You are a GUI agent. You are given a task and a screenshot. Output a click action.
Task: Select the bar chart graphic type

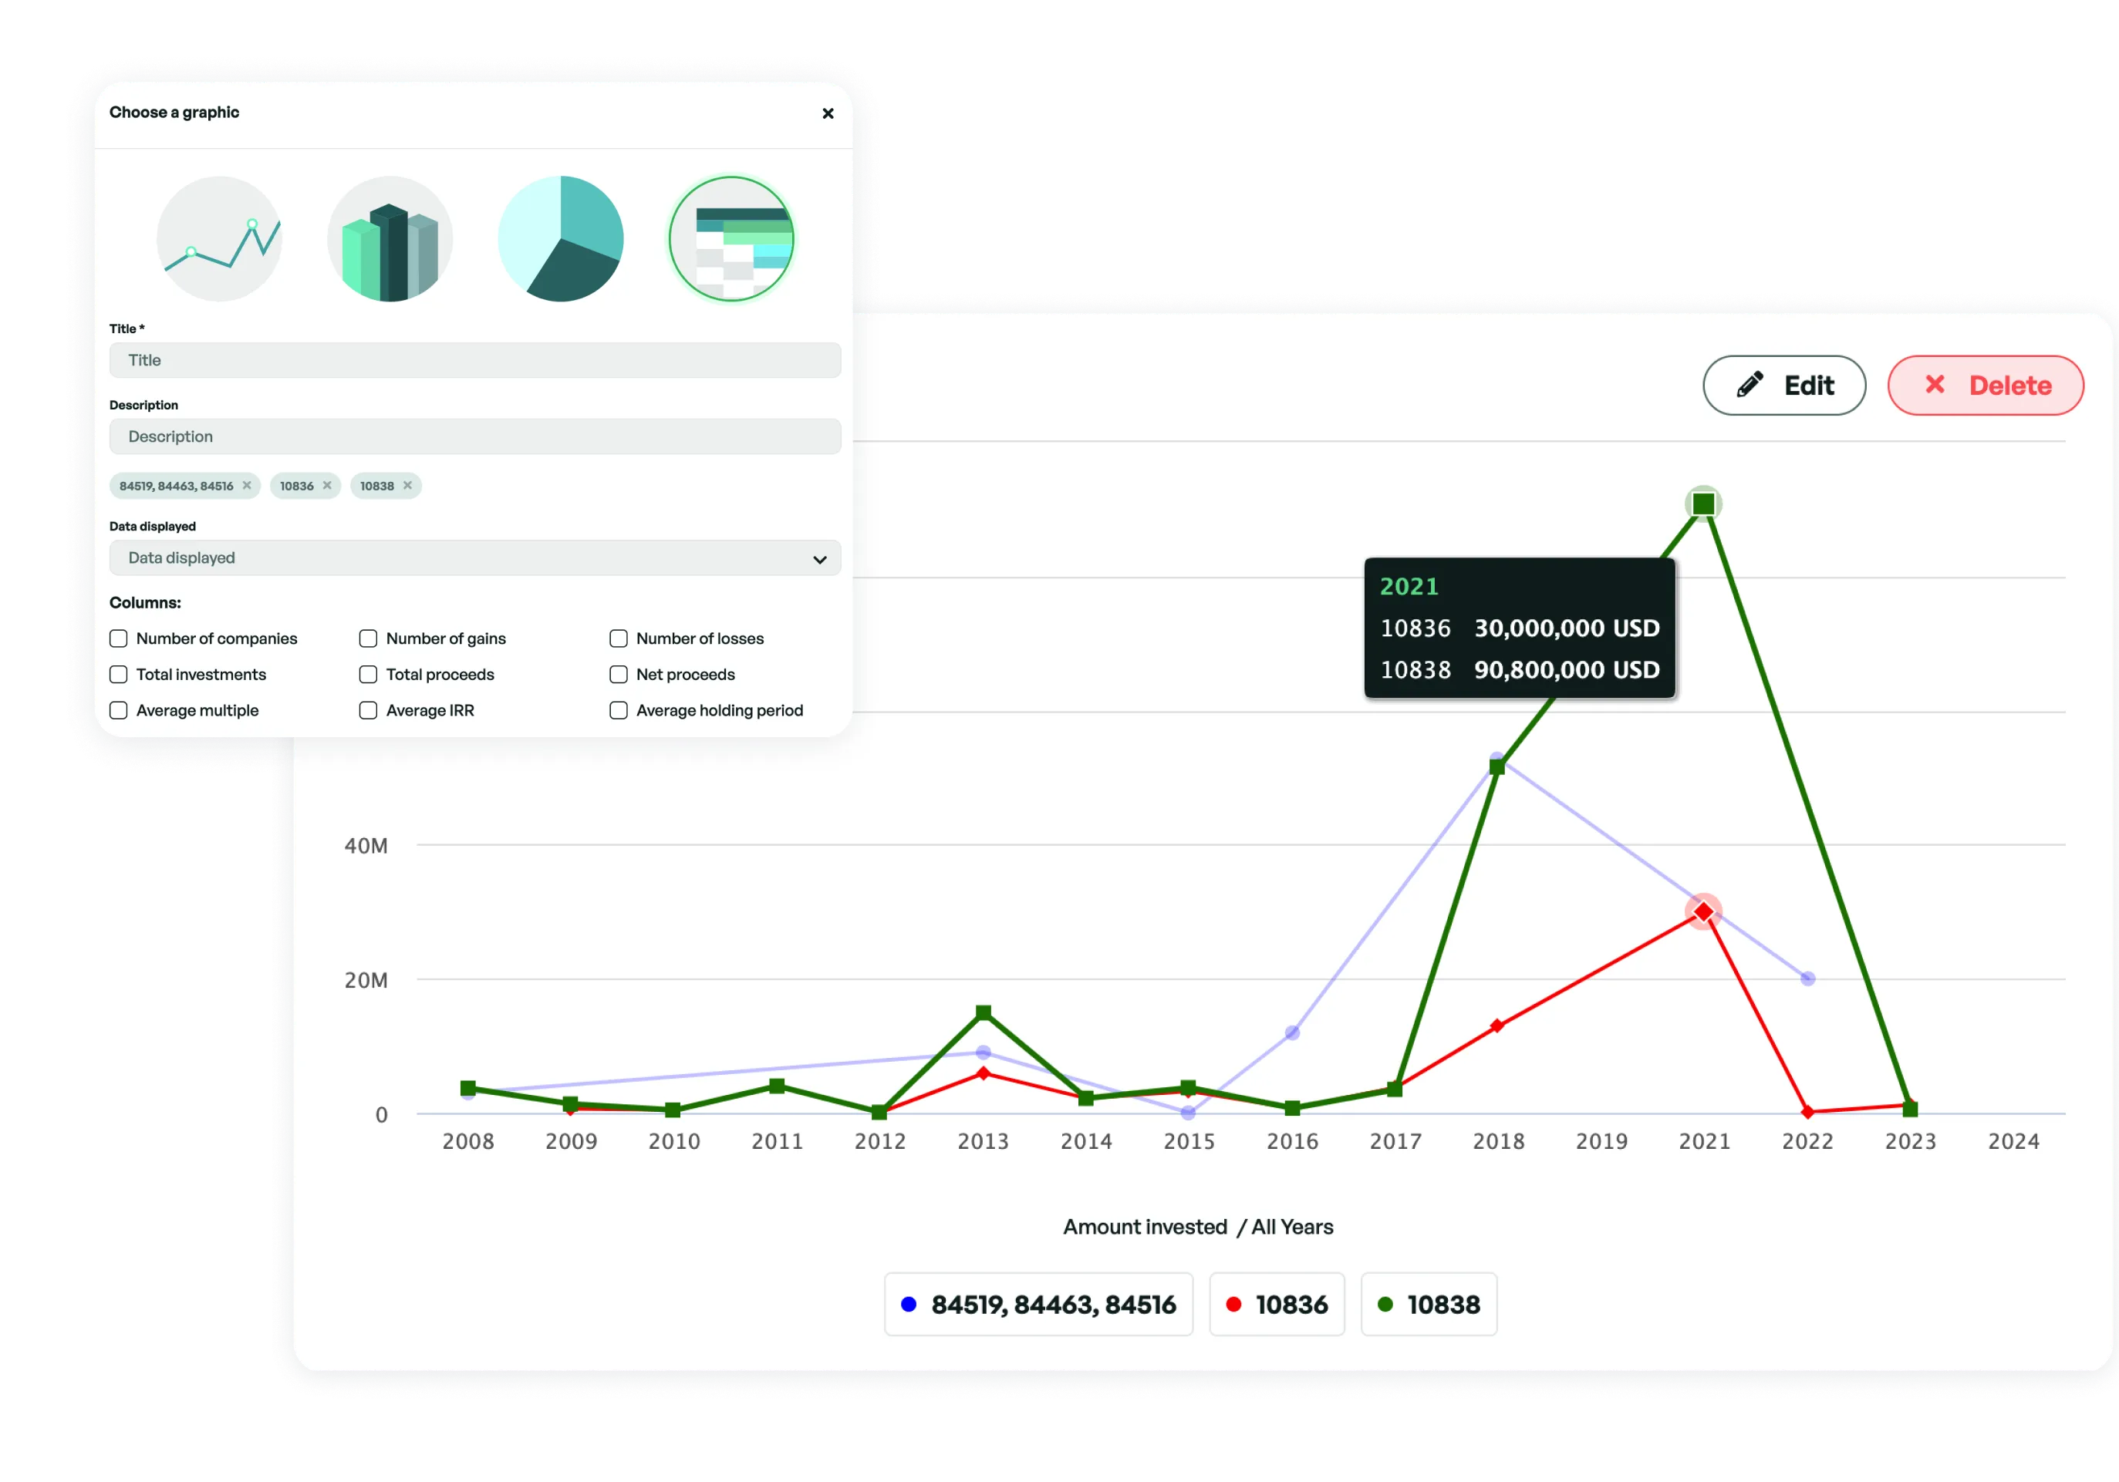pos(390,239)
